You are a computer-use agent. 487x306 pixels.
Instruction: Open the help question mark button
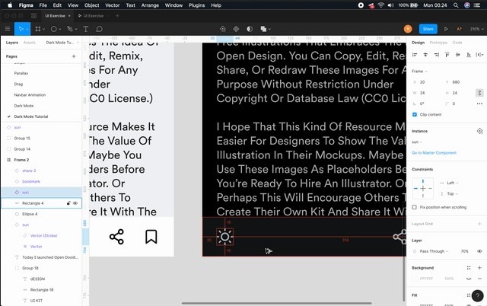477,296
